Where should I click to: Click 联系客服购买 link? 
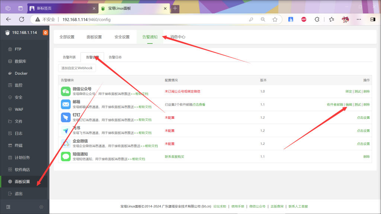pos(175,156)
